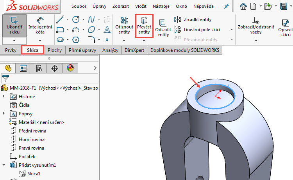Click the Odsadit entity offset tool

tap(163, 28)
